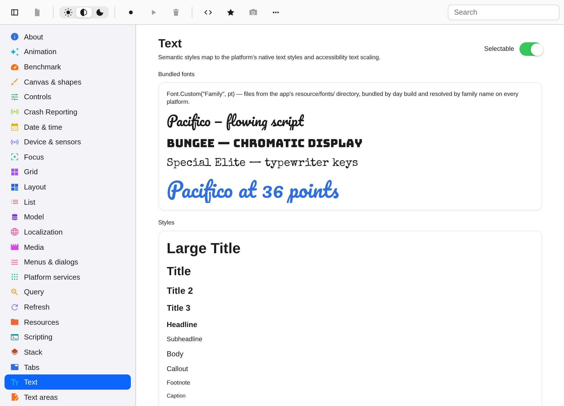564x406 pixels.
Task: Click the Crash Reporting signal icon
Action: coord(15,112)
